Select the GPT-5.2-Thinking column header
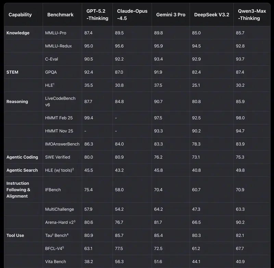 click(97, 15)
